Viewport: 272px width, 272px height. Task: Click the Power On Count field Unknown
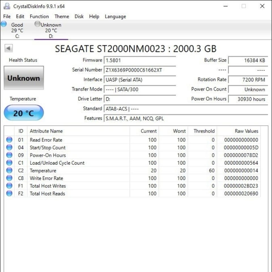(248, 90)
